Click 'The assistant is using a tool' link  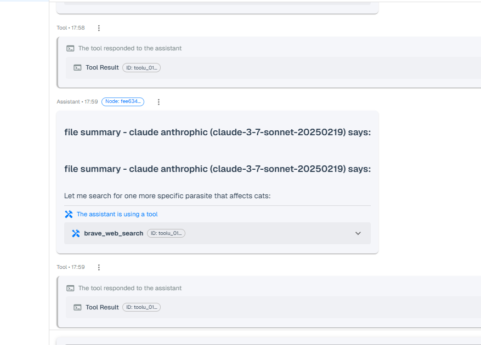click(117, 214)
